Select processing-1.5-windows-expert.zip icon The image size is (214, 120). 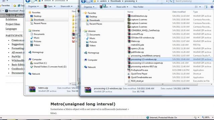pyautogui.click(x=129, y=63)
